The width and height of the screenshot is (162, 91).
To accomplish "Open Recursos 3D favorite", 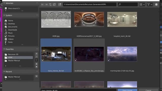I will [18, 54].
